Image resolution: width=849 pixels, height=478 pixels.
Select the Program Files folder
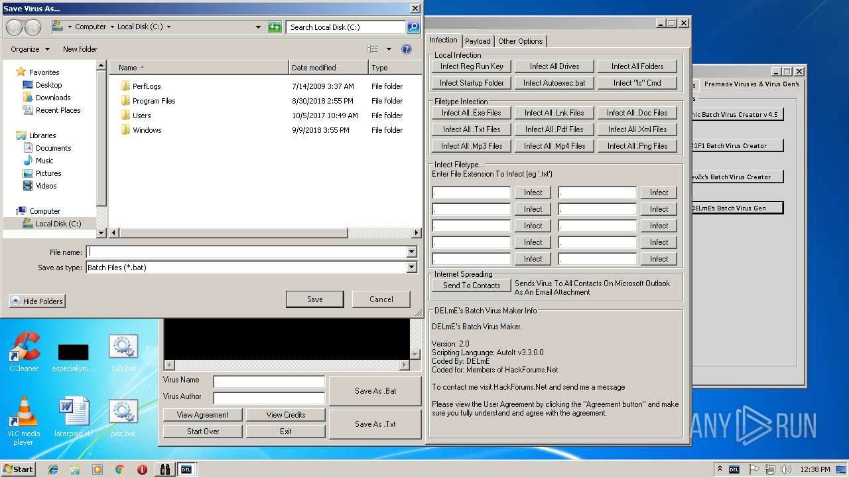[154, 101]
